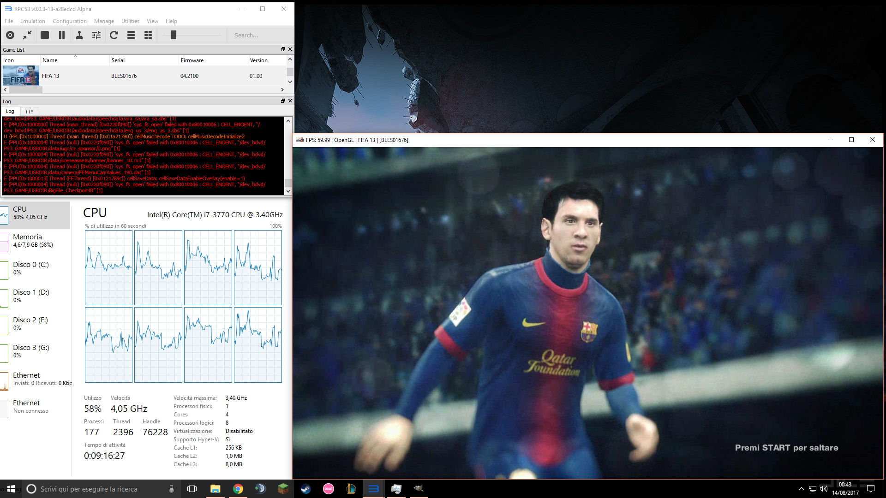Switch the game list to grid view
This screenshot has height=498, width=886.
pos(148,35)
